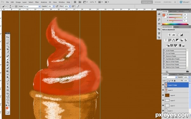Click the color spectrum ramp bar

click(175, 24)
